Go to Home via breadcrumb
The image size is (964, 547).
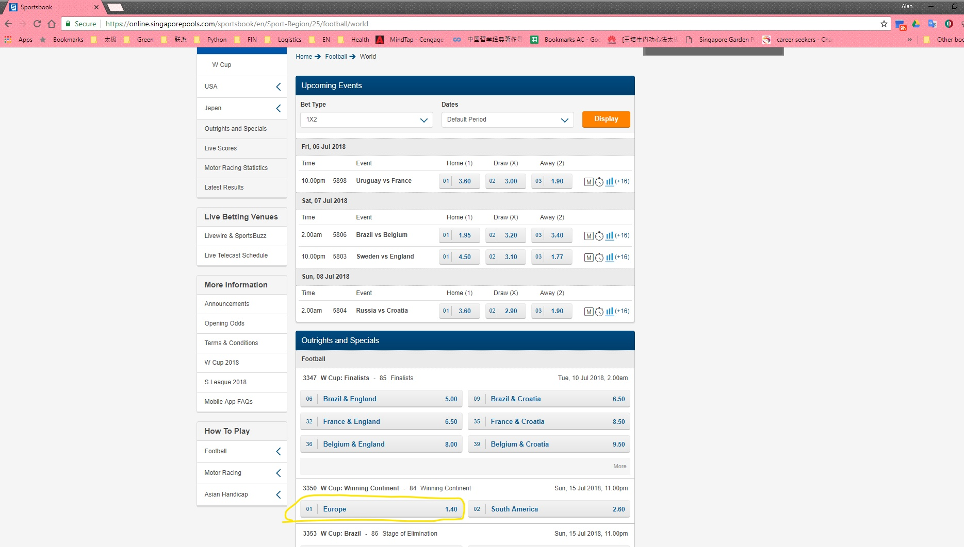(x=304, y=57)
